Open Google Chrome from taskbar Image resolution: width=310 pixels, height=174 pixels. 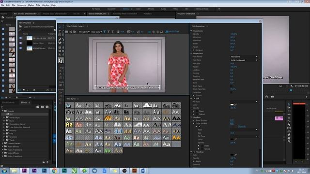[54, 171]
